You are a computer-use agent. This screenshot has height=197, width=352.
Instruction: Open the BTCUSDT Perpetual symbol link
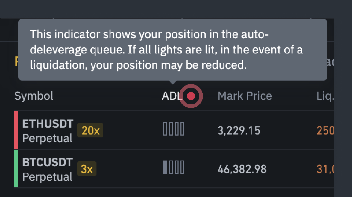point(48,169)
